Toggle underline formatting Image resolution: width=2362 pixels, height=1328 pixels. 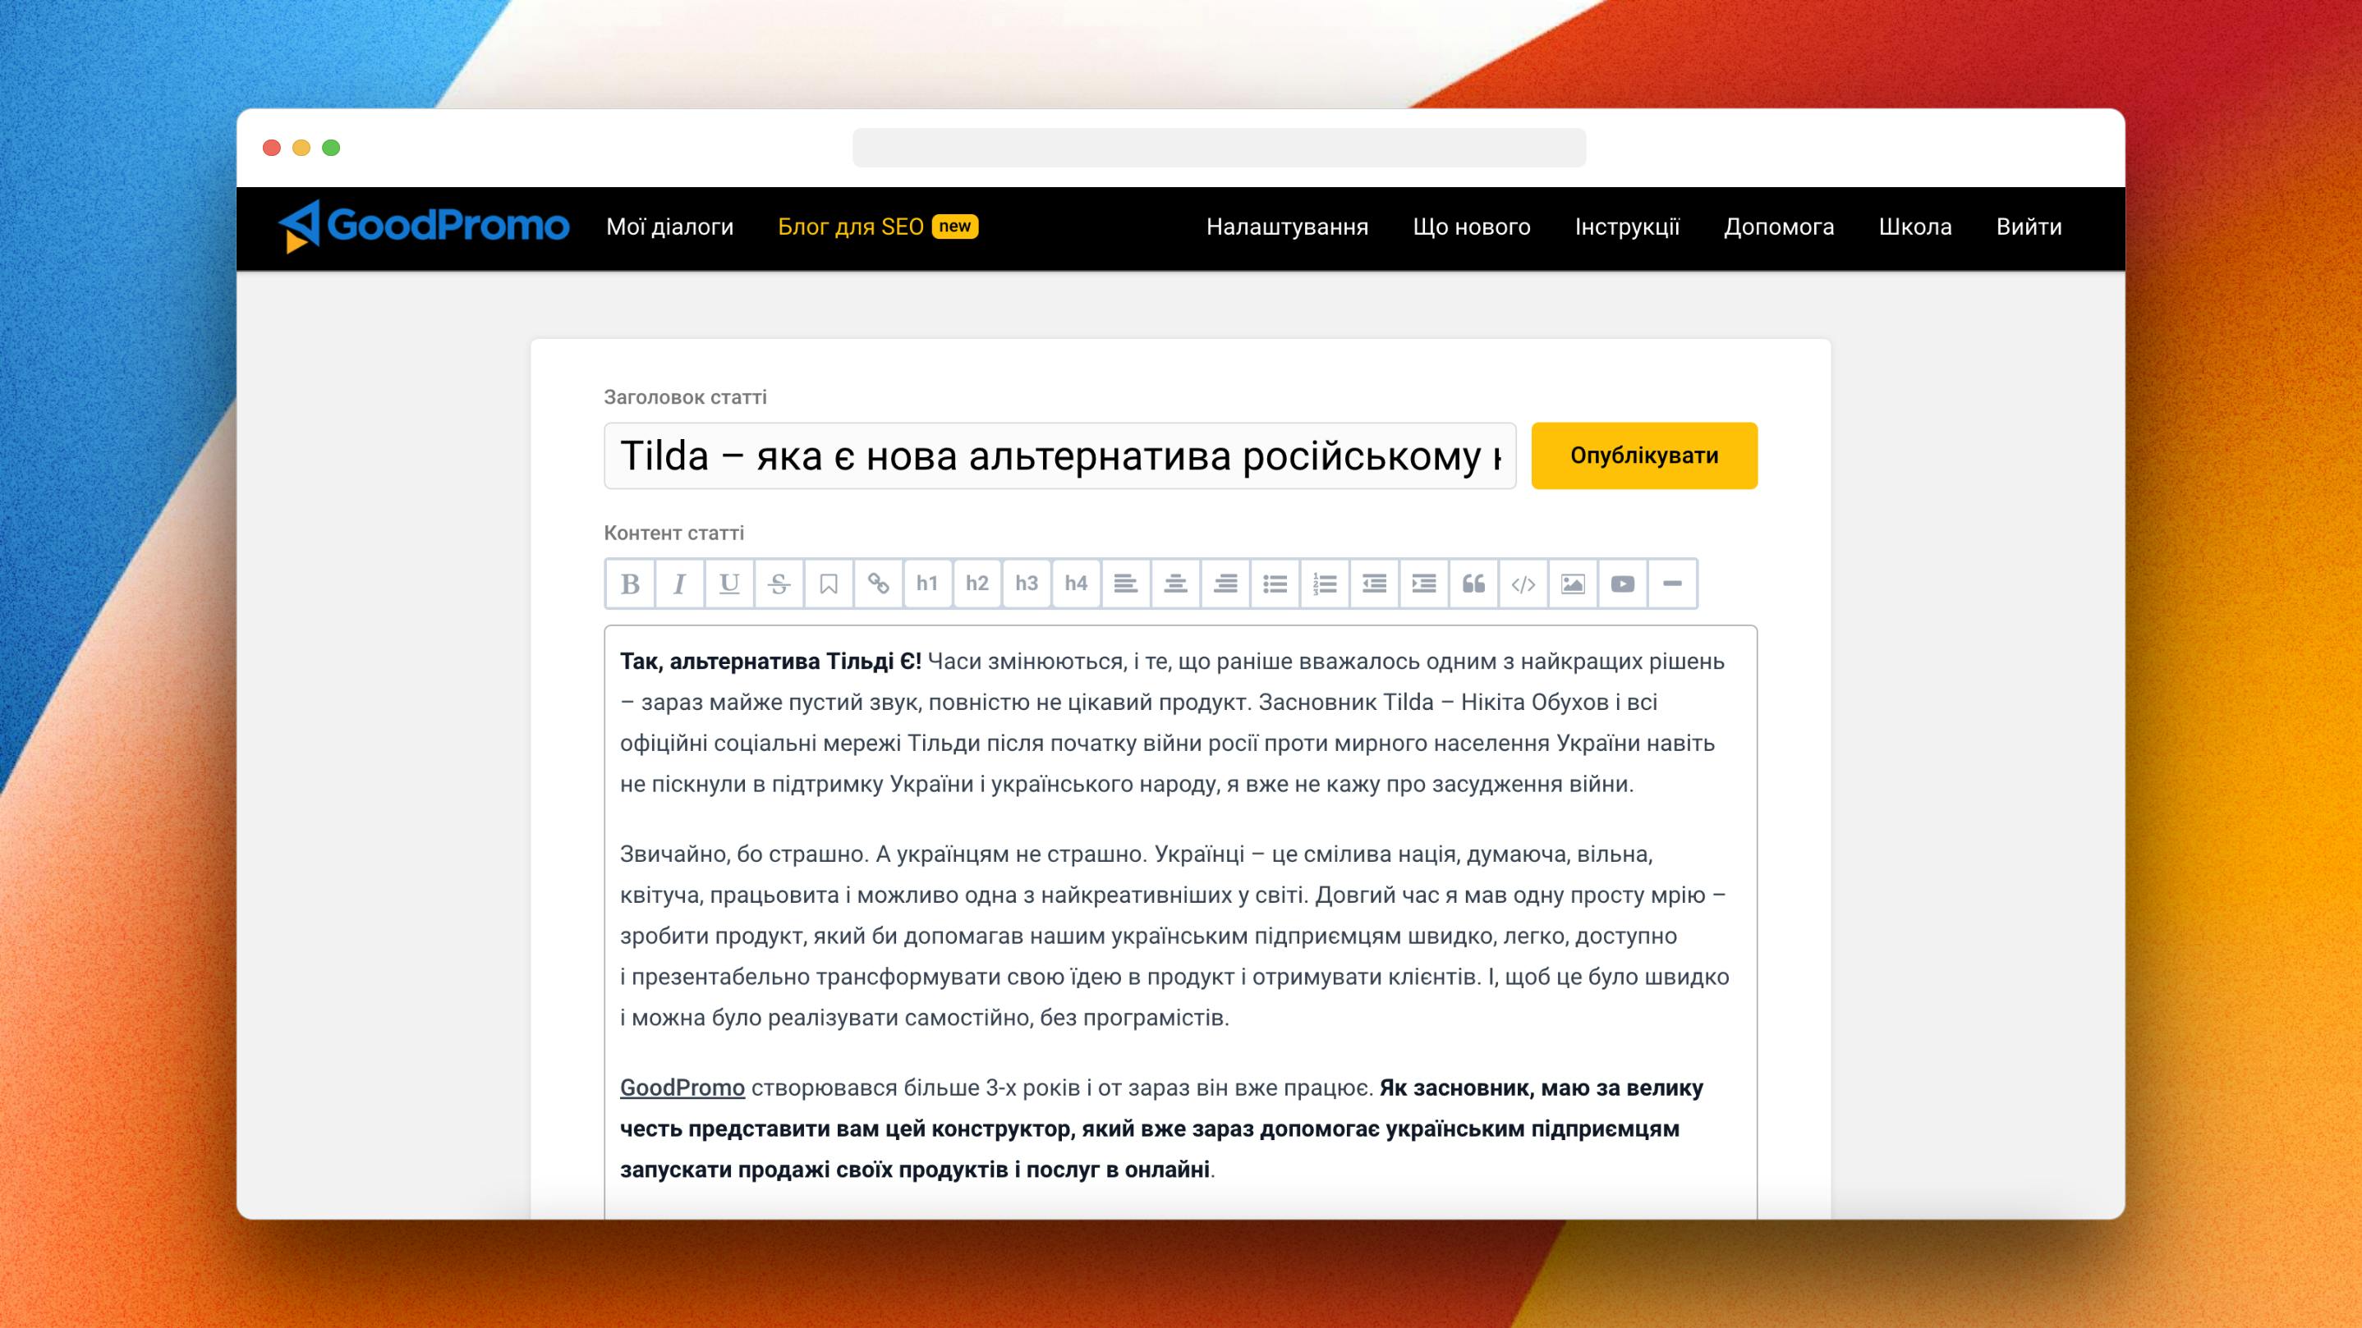coord(729,584)
